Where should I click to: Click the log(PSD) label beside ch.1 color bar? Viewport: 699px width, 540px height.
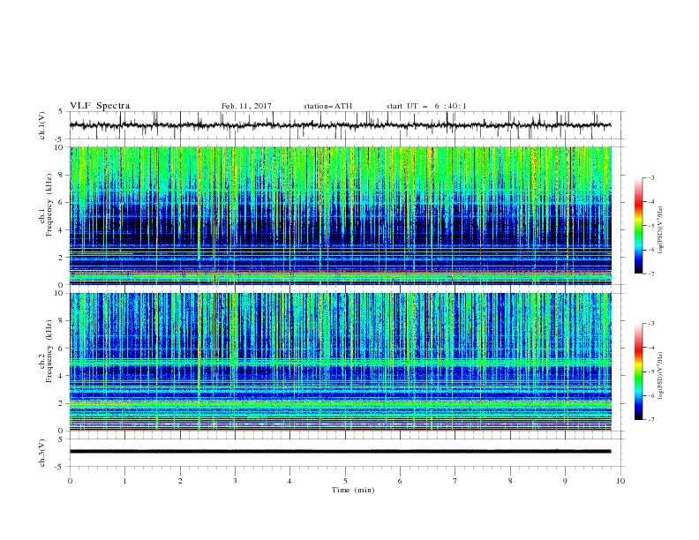[660, 230]
